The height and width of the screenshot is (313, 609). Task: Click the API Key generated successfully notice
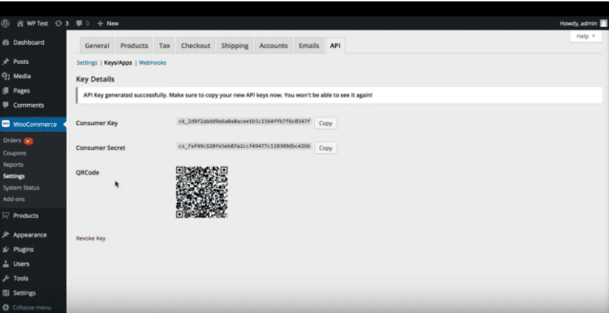tap(340, 96)
